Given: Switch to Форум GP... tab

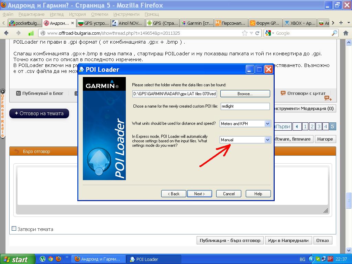Looking at the screenshot, I should (266, 23).
